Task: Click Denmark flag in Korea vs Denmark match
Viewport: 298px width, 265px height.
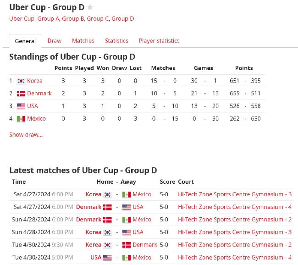Action: [127, 245]
